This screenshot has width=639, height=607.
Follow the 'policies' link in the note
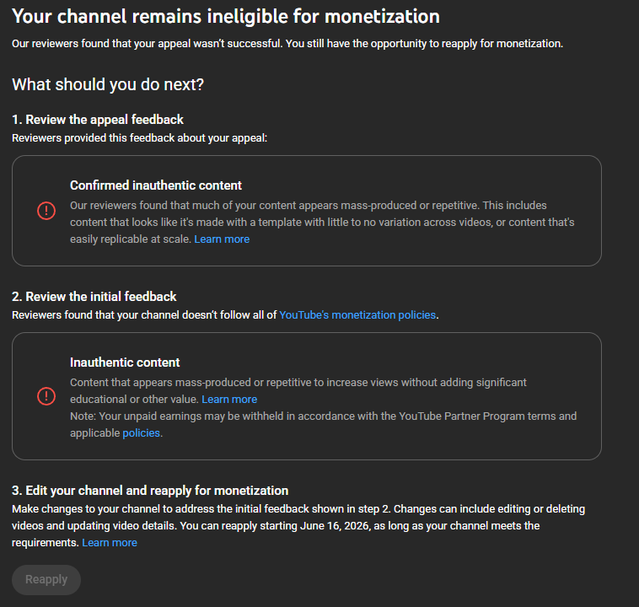tap(141, 433)
